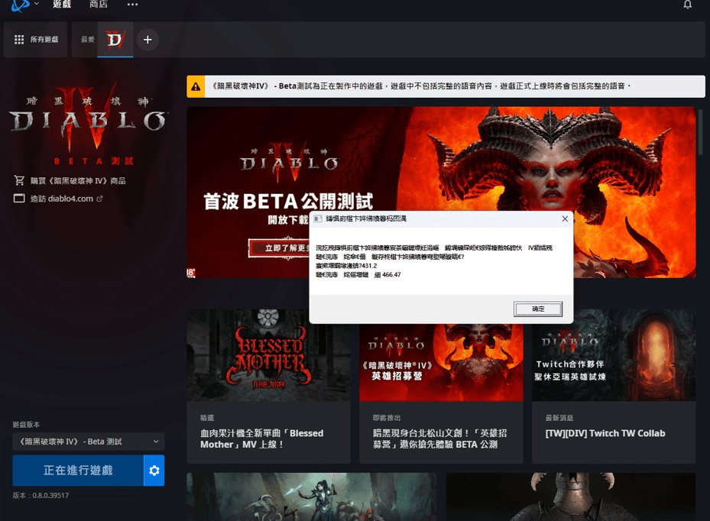Image resolution: width=710 pixels, height=521 pixels.
Task: Select the Diablo IV game tab icon
Action: click(x=115, y=39)
